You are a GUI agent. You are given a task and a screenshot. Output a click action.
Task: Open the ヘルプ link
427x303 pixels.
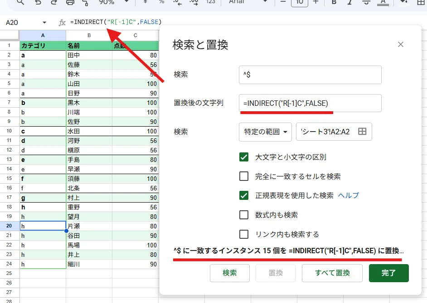click(x=348, y=195)
